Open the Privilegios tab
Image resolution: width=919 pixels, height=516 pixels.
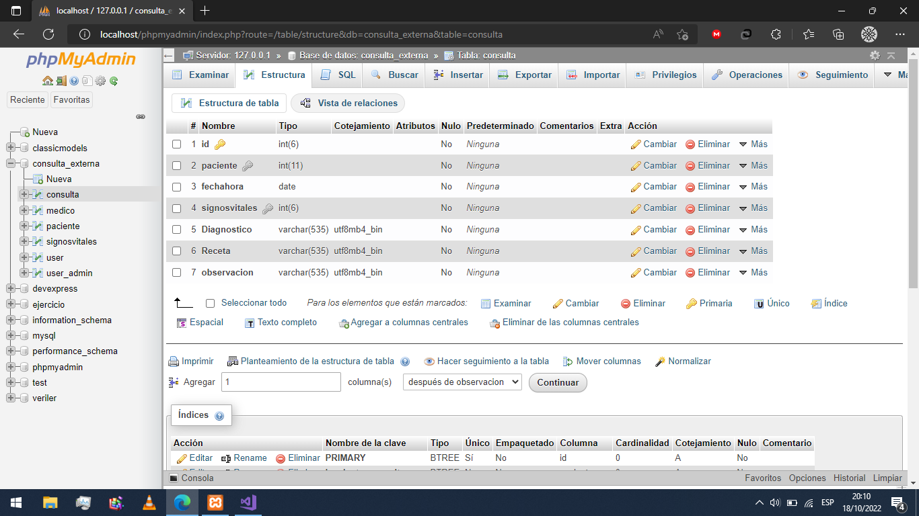665,75
